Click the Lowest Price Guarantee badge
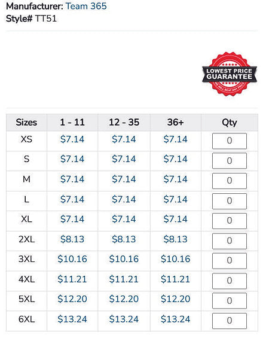The width and height of the screenshot is (266, 341). click(230, 74)
